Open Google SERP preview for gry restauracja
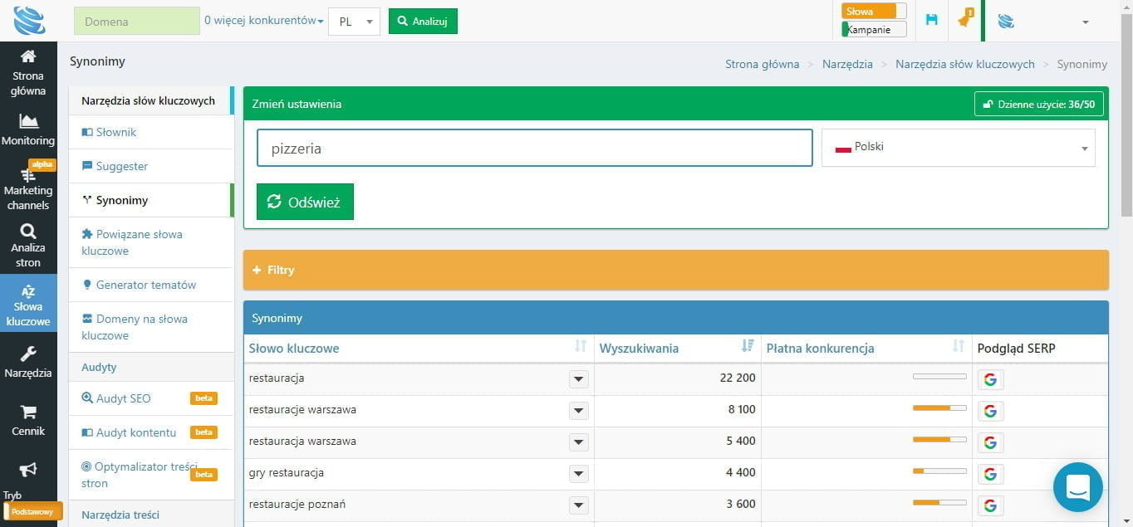Viewport: 1133px width, 527px height. click(990, 473)
